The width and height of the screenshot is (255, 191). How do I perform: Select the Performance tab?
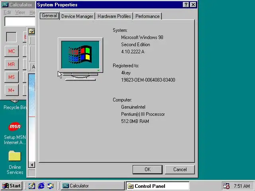pyautogui.click(x=147, y=16)
